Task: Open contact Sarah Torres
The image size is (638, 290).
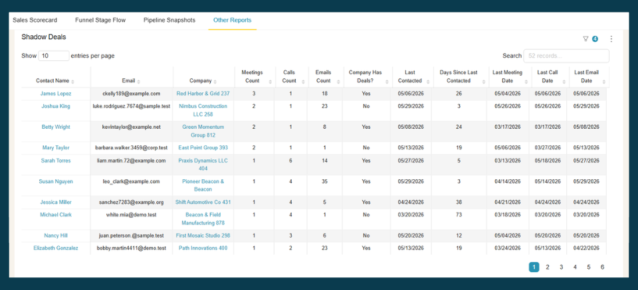Action: pos(56,161)
